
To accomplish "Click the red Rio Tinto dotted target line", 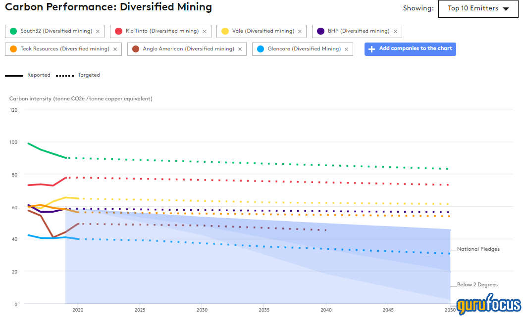I will pos(258,181).
